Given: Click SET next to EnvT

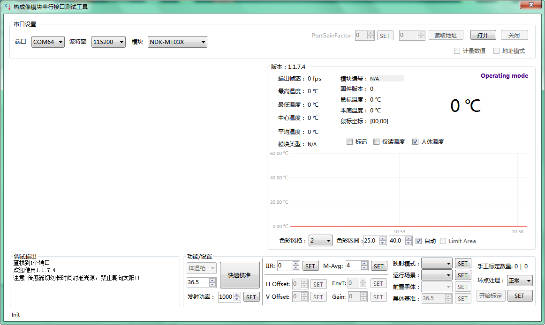Looking at the screenshot, I should [378, 284].
